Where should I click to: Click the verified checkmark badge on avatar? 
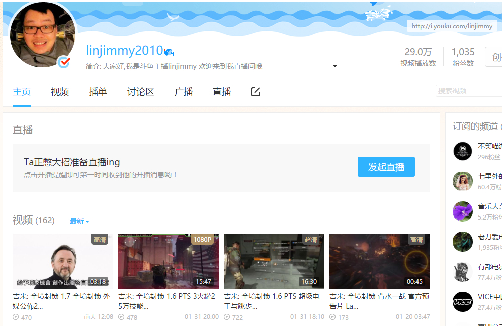tap(64, 62)
